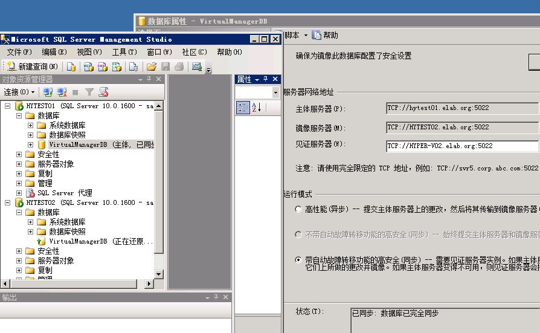Select the HYTEST02 server icon
The width and height of the screenshot is (540, 333).
click(x=19, y=202)
